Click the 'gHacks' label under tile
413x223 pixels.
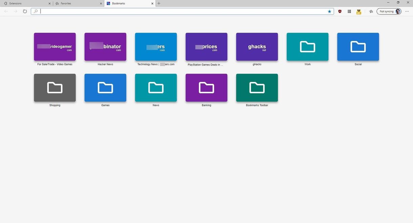[257, 64]
